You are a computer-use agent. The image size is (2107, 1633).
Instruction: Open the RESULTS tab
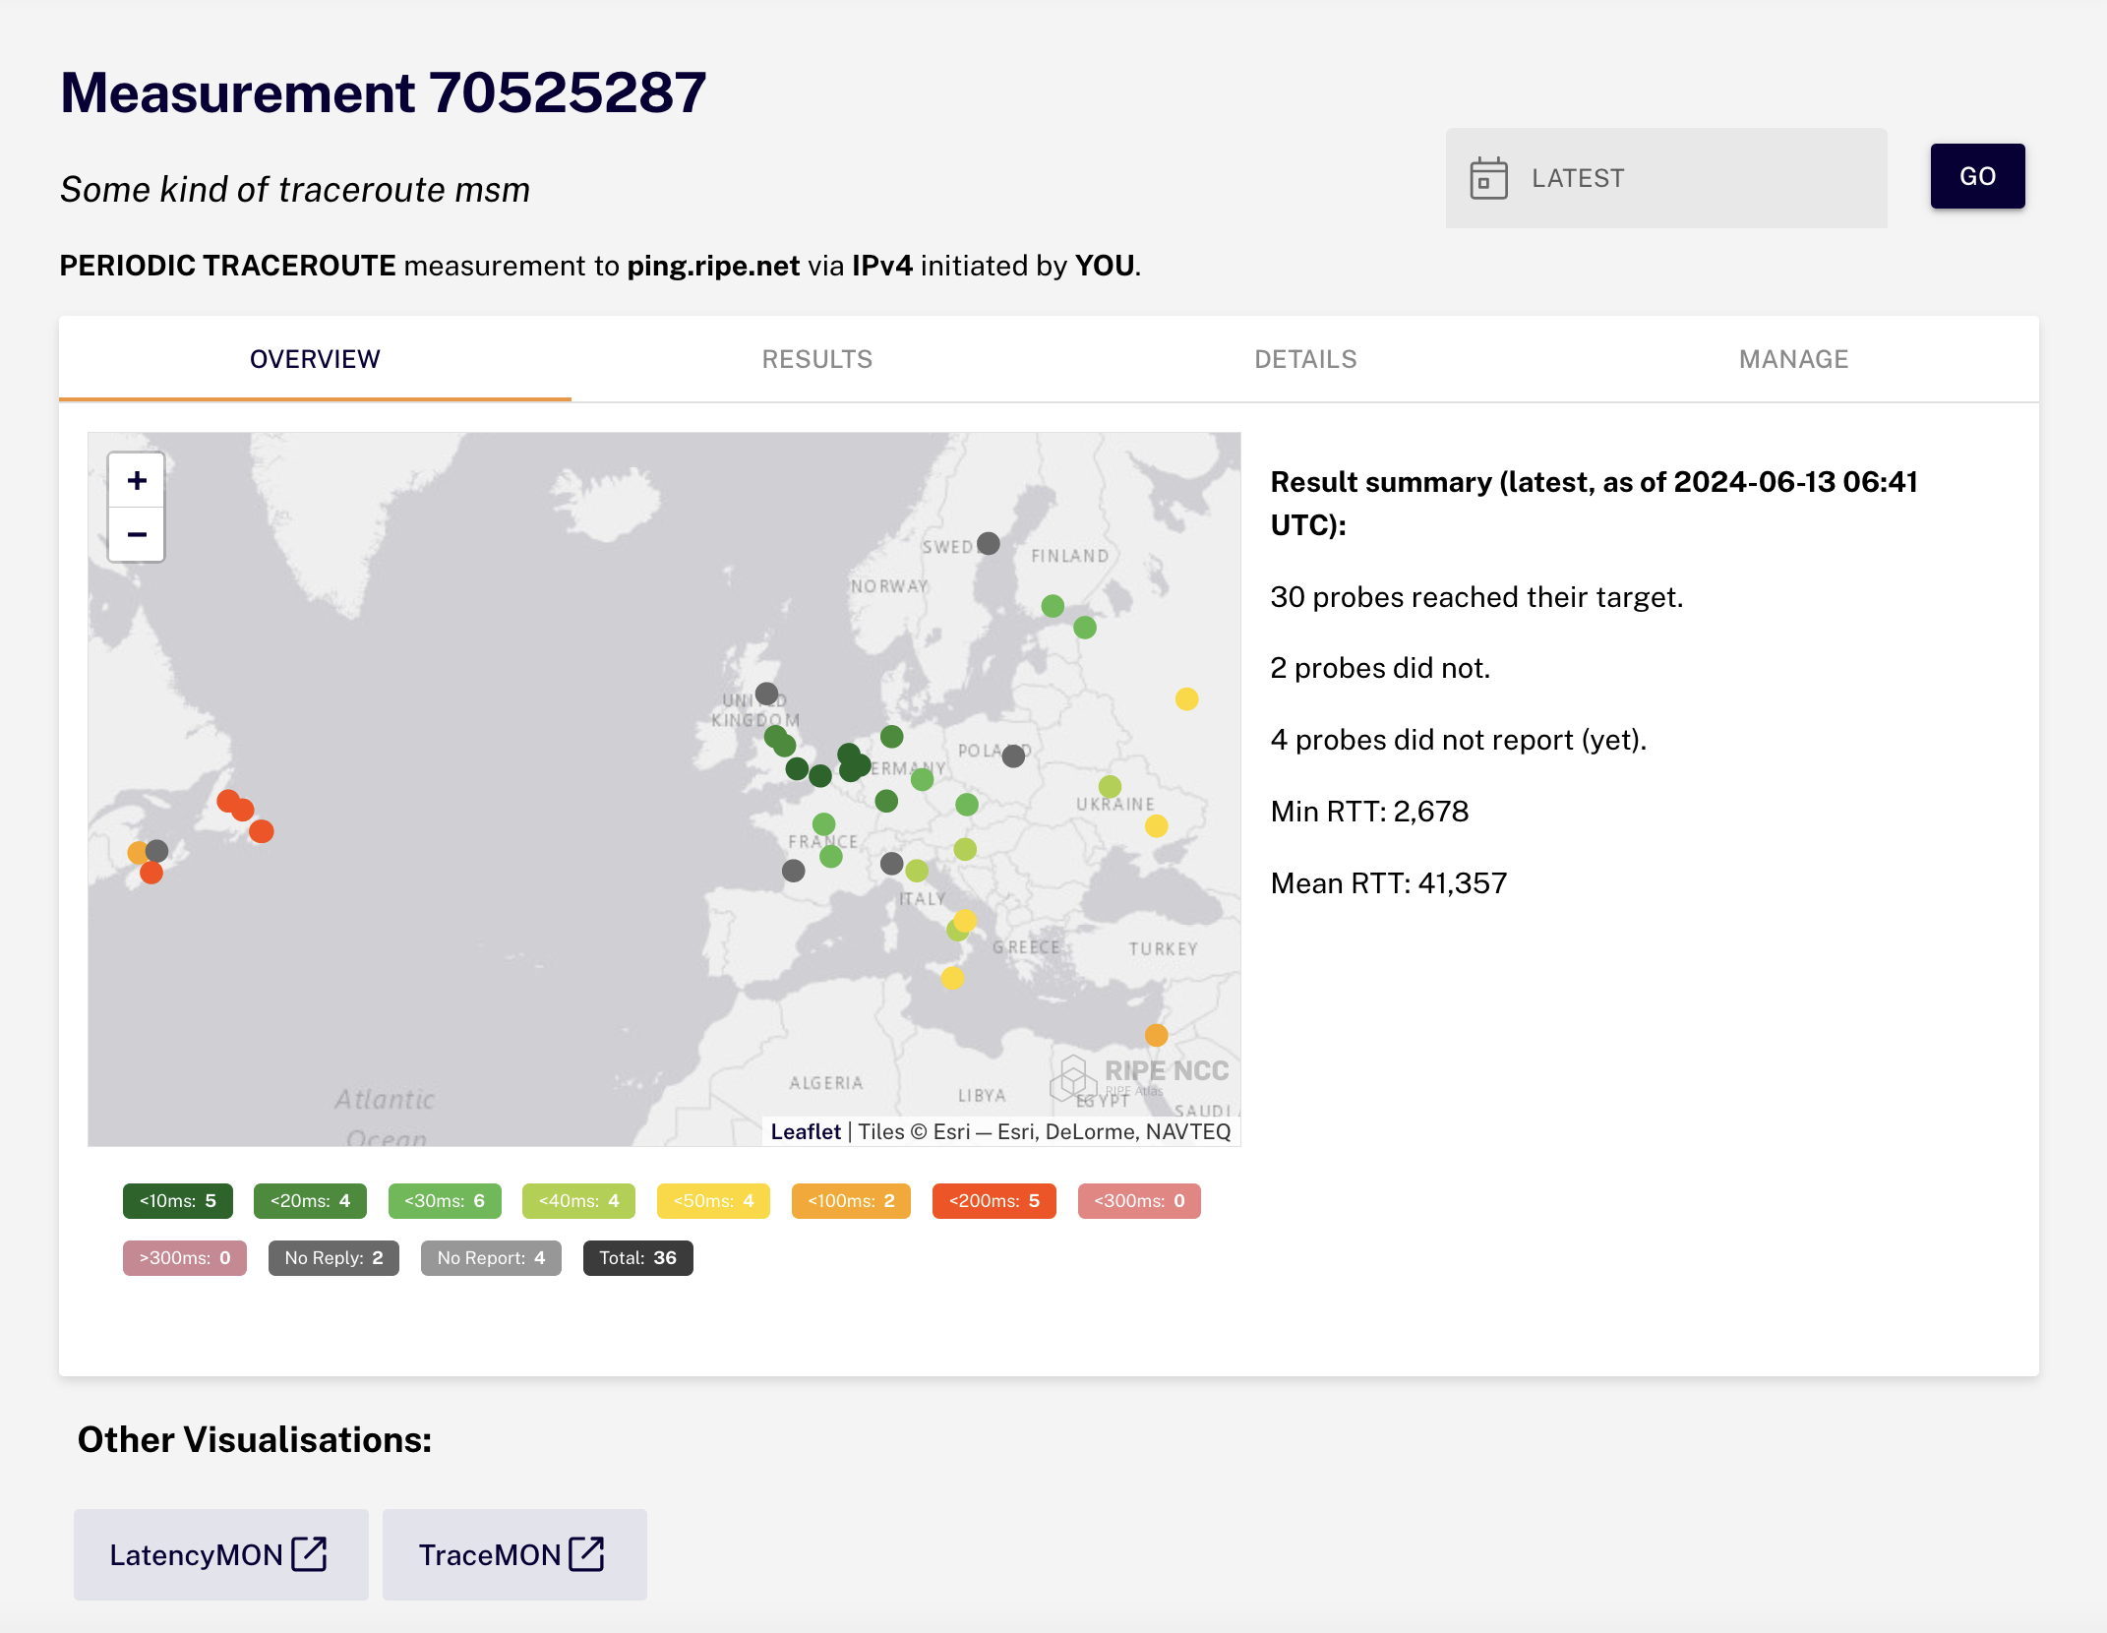(817, 359)
